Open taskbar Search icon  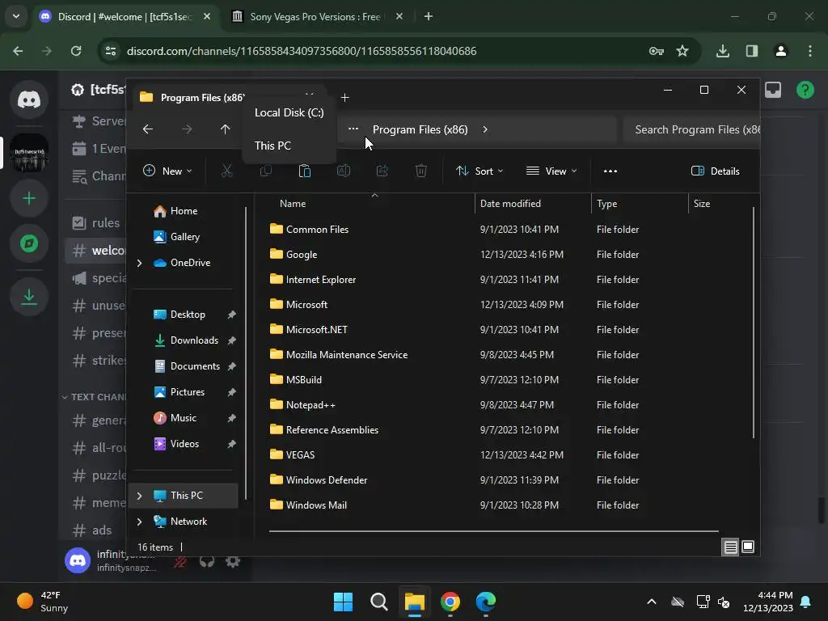378,602
